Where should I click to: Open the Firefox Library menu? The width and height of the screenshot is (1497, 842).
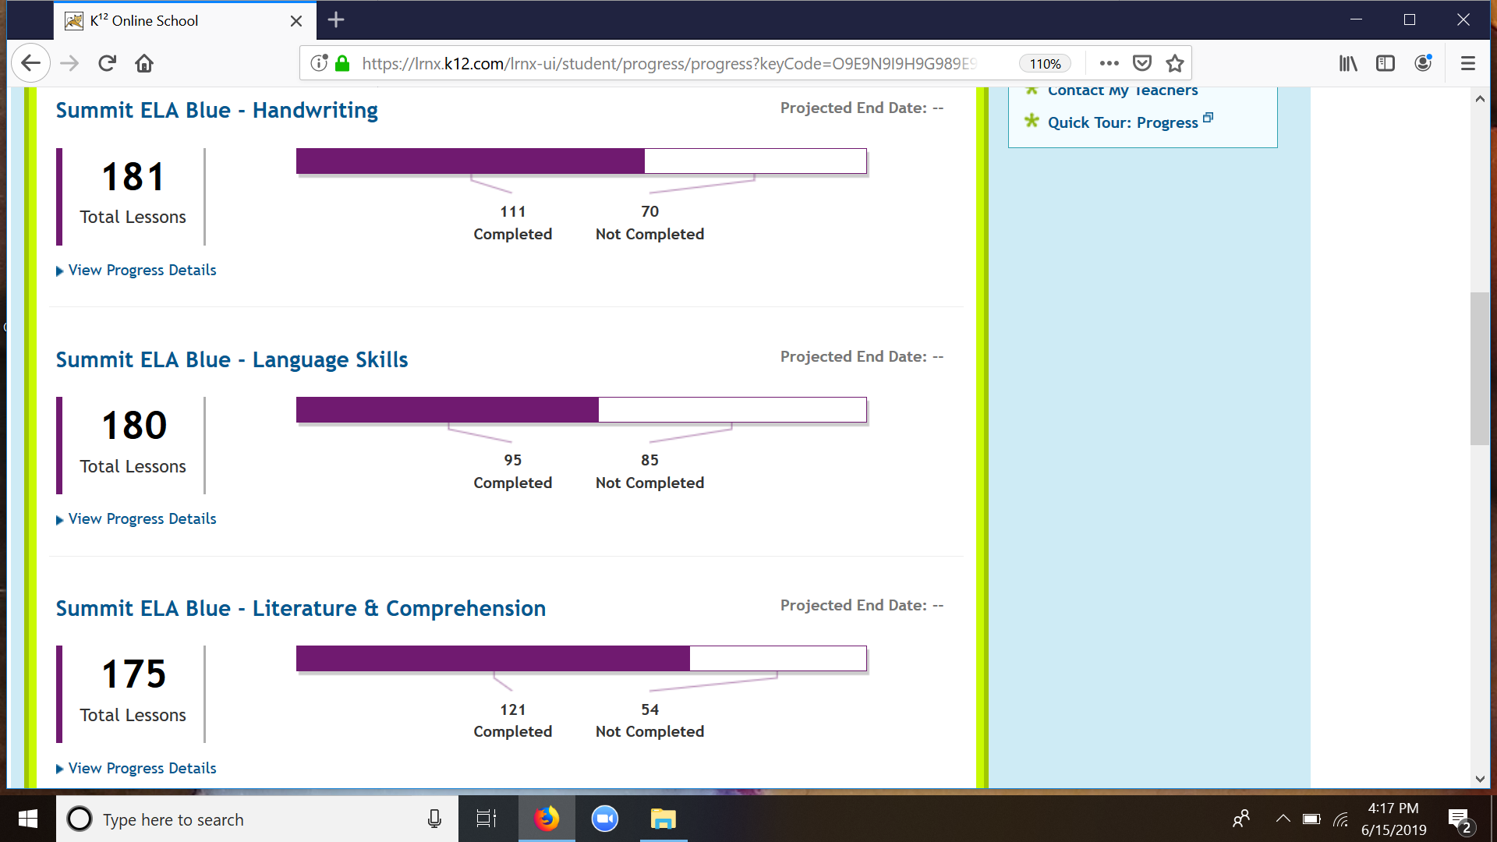click(x=1348, y=63)
